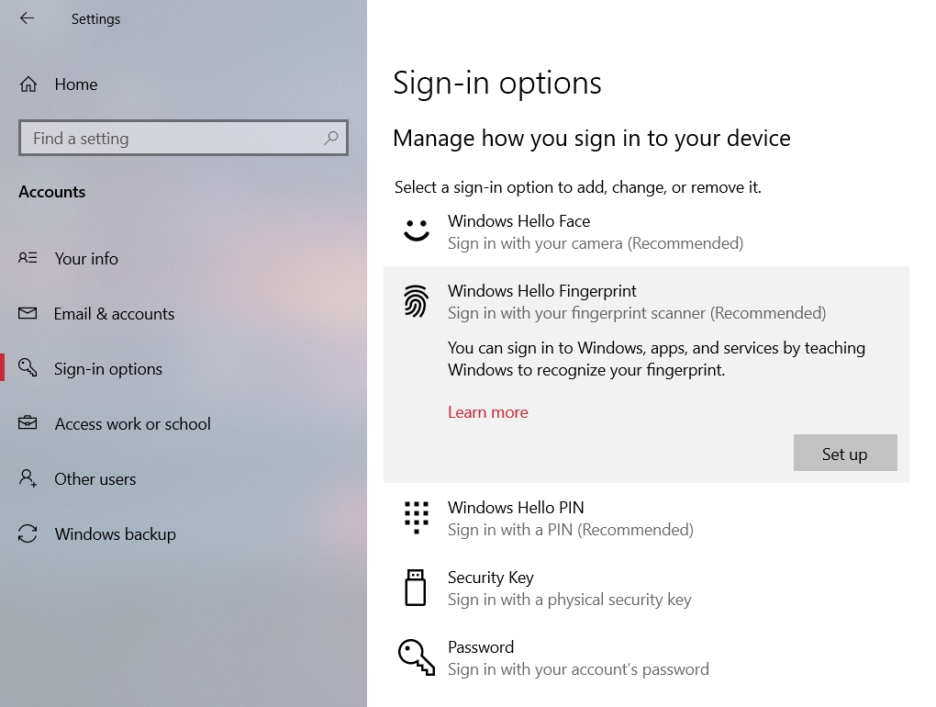The height and width of the screenshot is (707, 936).
Task: Click the Email & accounts envelope icon
Action: pyautogui.click(x=28, y=313)
